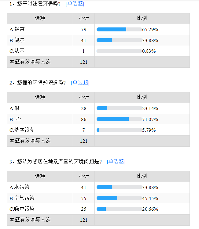Click the 比例 header in question 3 table
This screenshot has width=199, height=229.
142,176
